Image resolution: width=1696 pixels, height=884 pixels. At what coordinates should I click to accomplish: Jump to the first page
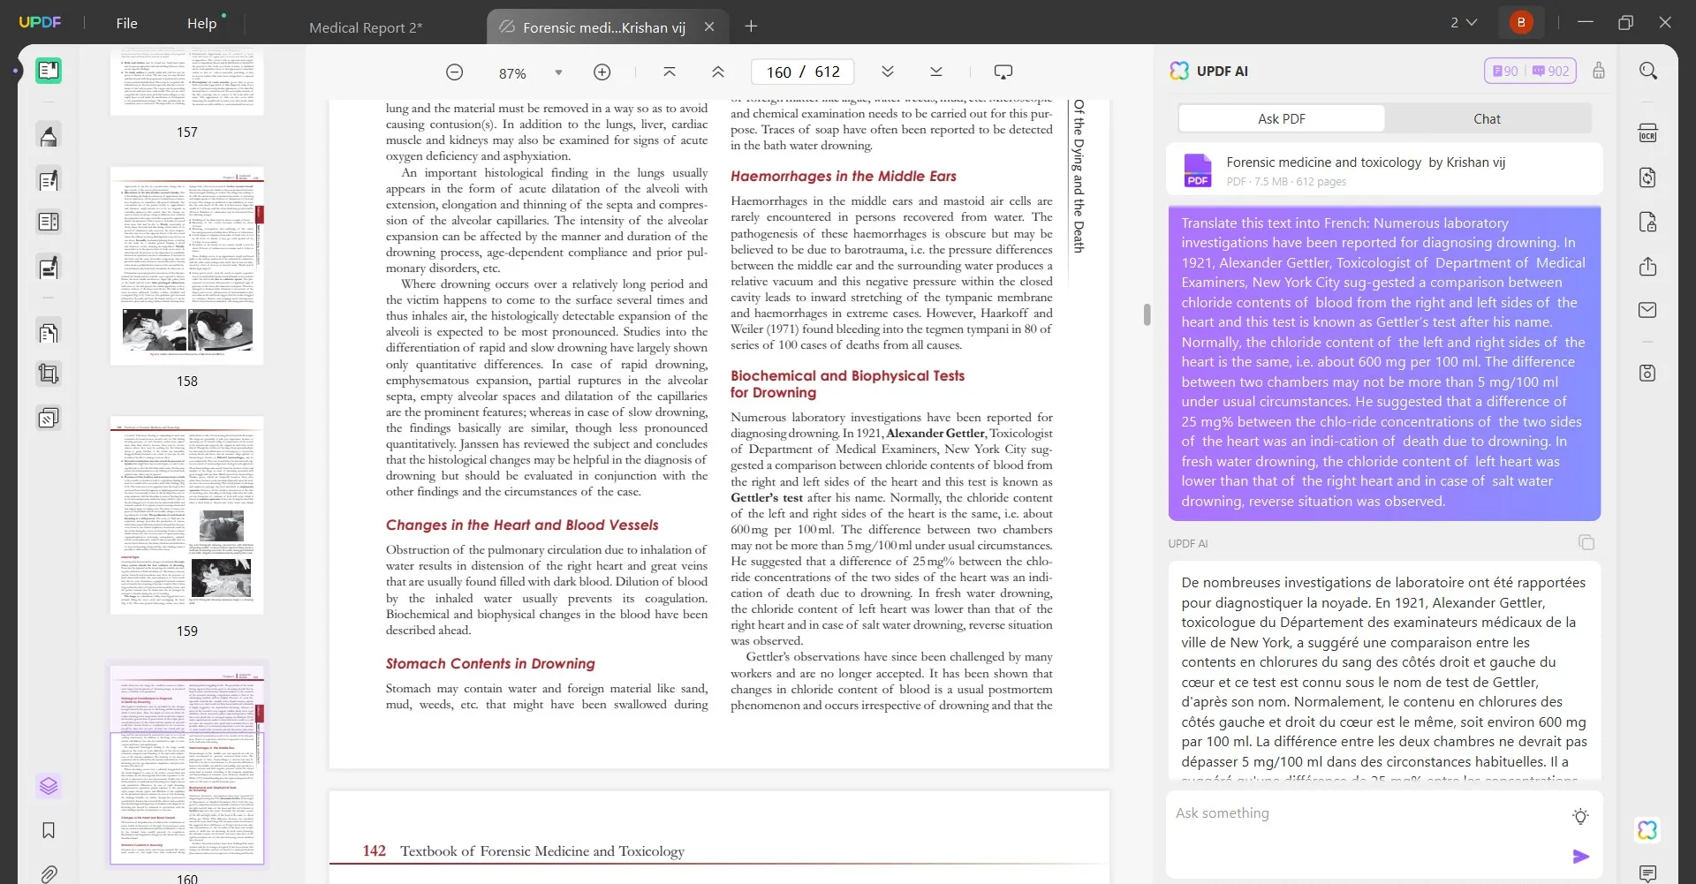click(x=670, y=72)
